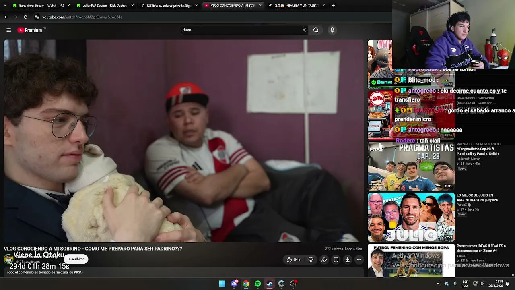Clear the search box with X icon
515x290 pixels.
pos(304,30)
